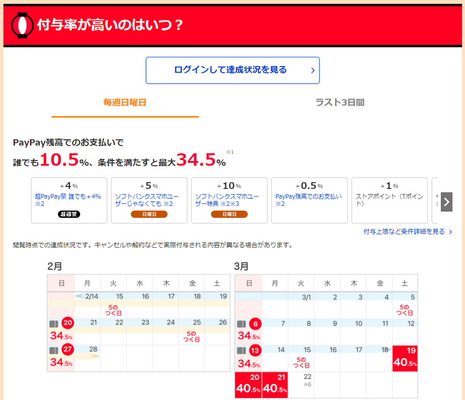Click the chevron after 条件詳細を見る
This screenshot has height=400, width=465.
[x=451, y=232]
